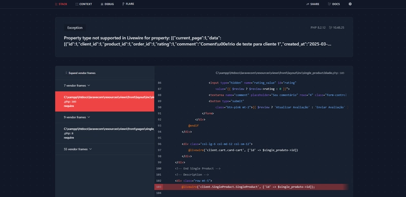This screenshot has height=197, width=406.
Task: Click the STACK tab icon
Action: point(56,4)
